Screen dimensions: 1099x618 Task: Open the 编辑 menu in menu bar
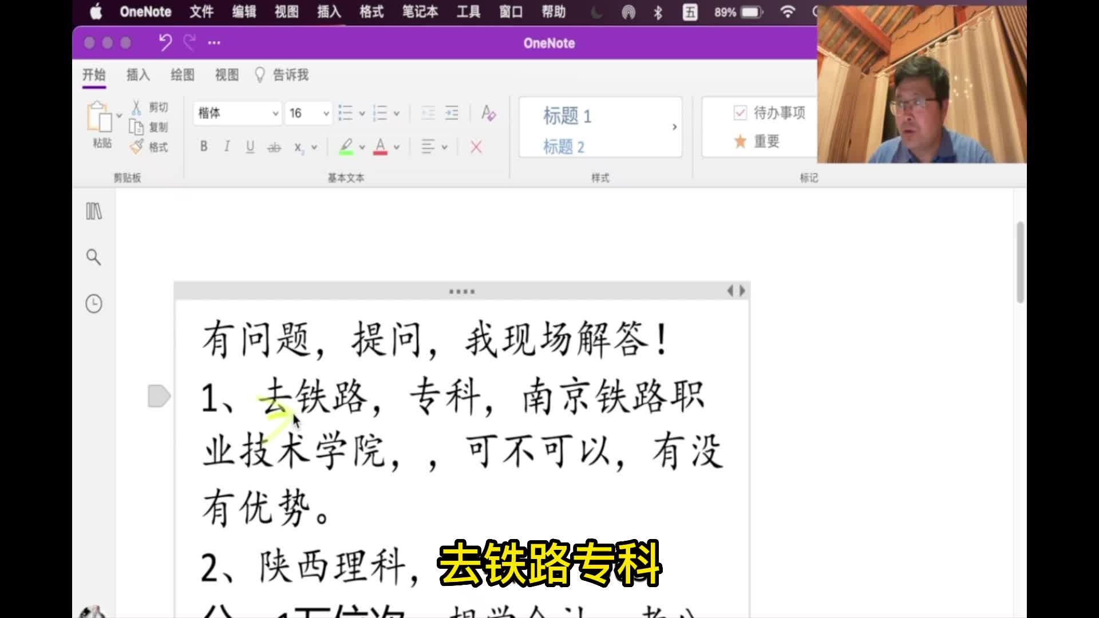click(x=244, y=12)
